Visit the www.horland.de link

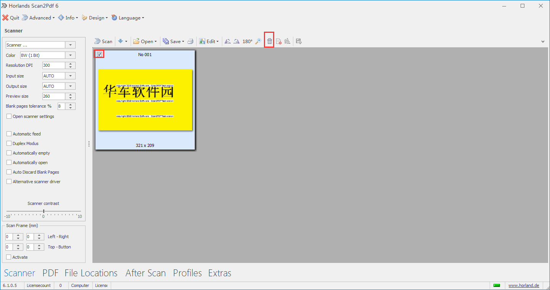pos(524,285)
